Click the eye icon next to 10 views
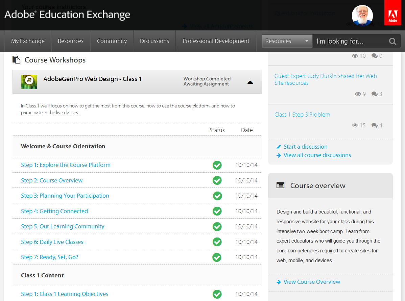 (355, 56)
